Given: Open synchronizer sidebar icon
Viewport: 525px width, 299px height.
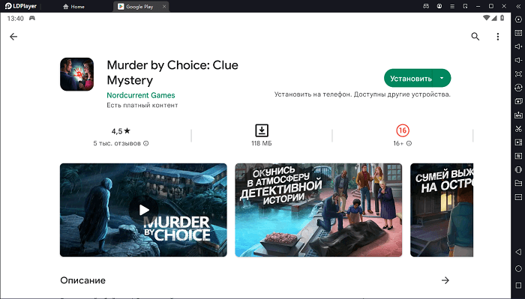Looking at the screenshot, I should pos(518,156).
